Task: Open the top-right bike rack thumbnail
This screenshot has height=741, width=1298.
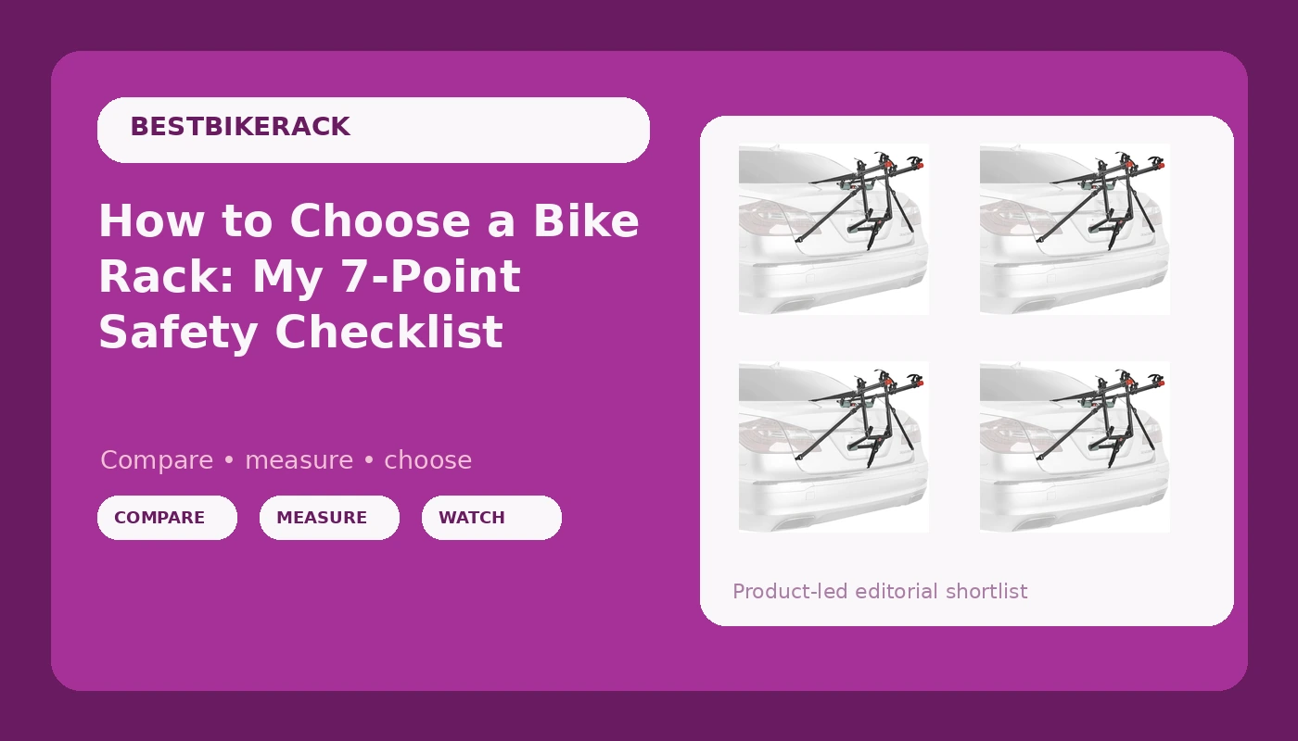Action: click(x=1075, y=229)
